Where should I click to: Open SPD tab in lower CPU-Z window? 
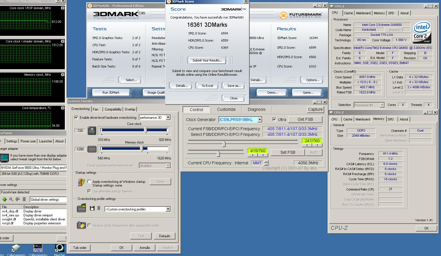tap(390, 119)
